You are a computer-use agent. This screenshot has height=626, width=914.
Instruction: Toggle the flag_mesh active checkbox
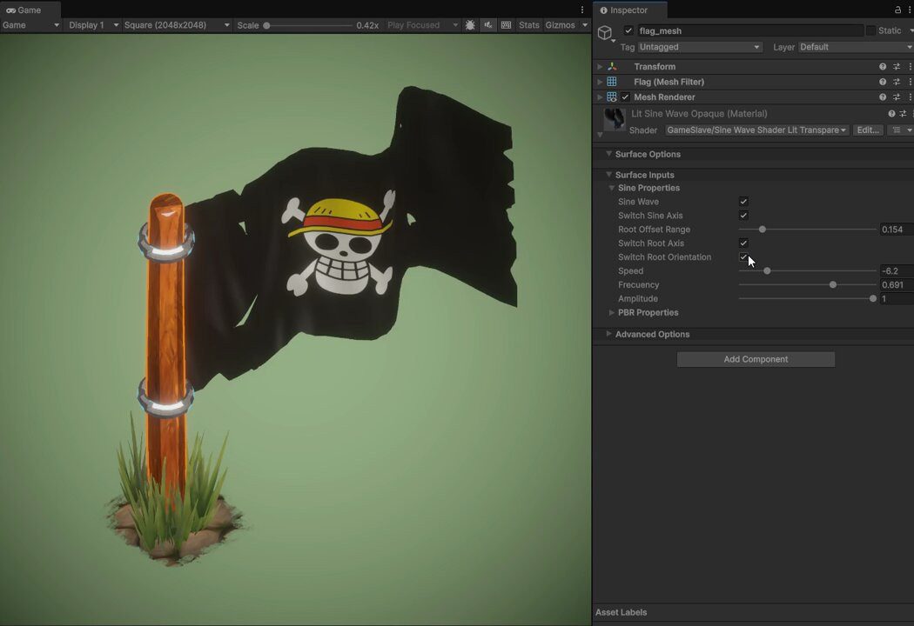coord(628,30)
